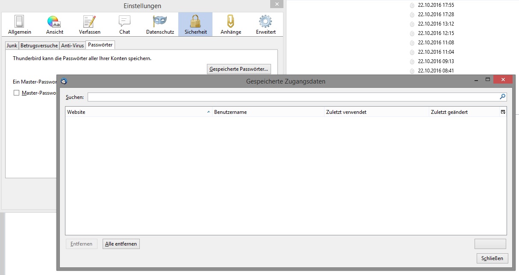The height and width of the screenshot is (275, 519).
Task: Select message dated 22.10.2016 09:13
Action: 436,61
